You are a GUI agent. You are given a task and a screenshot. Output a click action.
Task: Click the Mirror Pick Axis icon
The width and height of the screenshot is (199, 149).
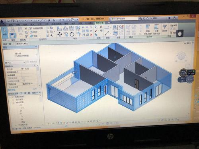tap(72, 28)
